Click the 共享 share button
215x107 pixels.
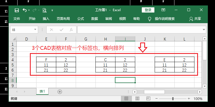point(195,19)
